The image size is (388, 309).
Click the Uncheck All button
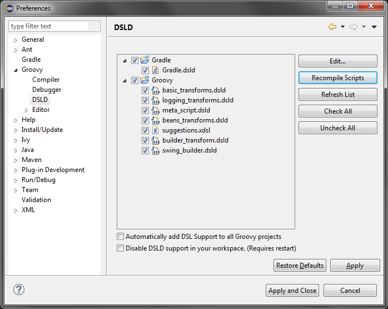[x=338, y=128]
